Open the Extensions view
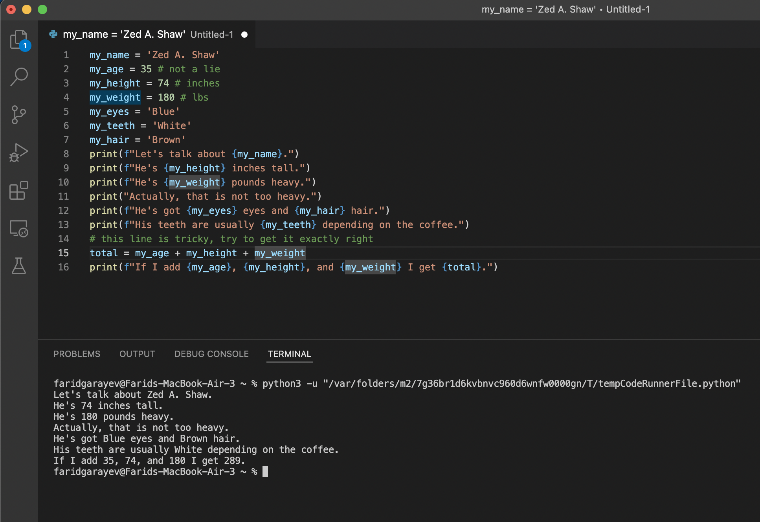 (19, 191)
